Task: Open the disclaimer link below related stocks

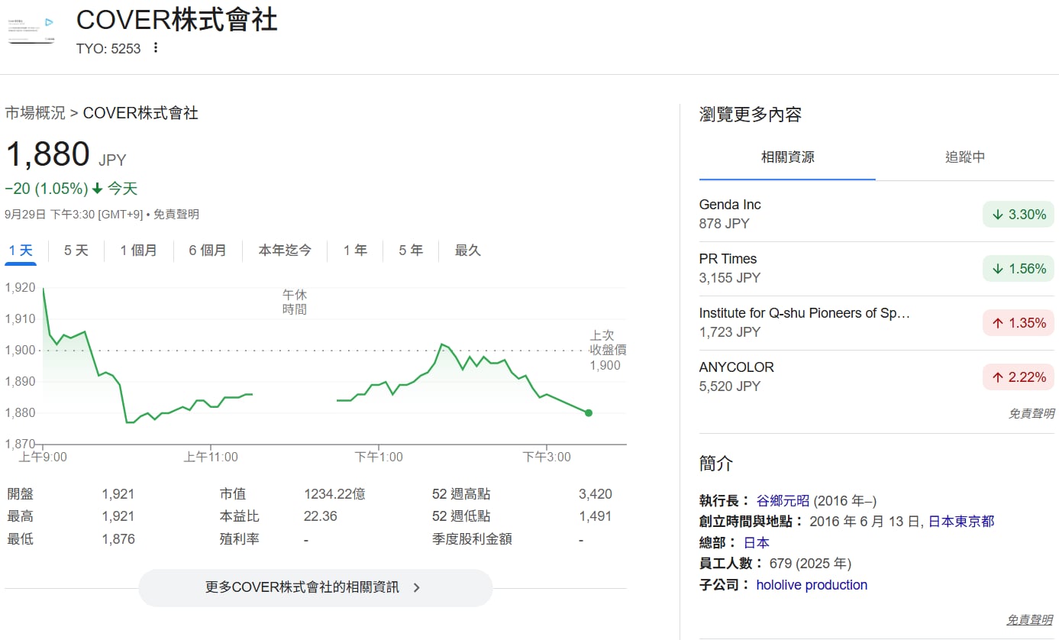Action: click(x=1031, y=413)
